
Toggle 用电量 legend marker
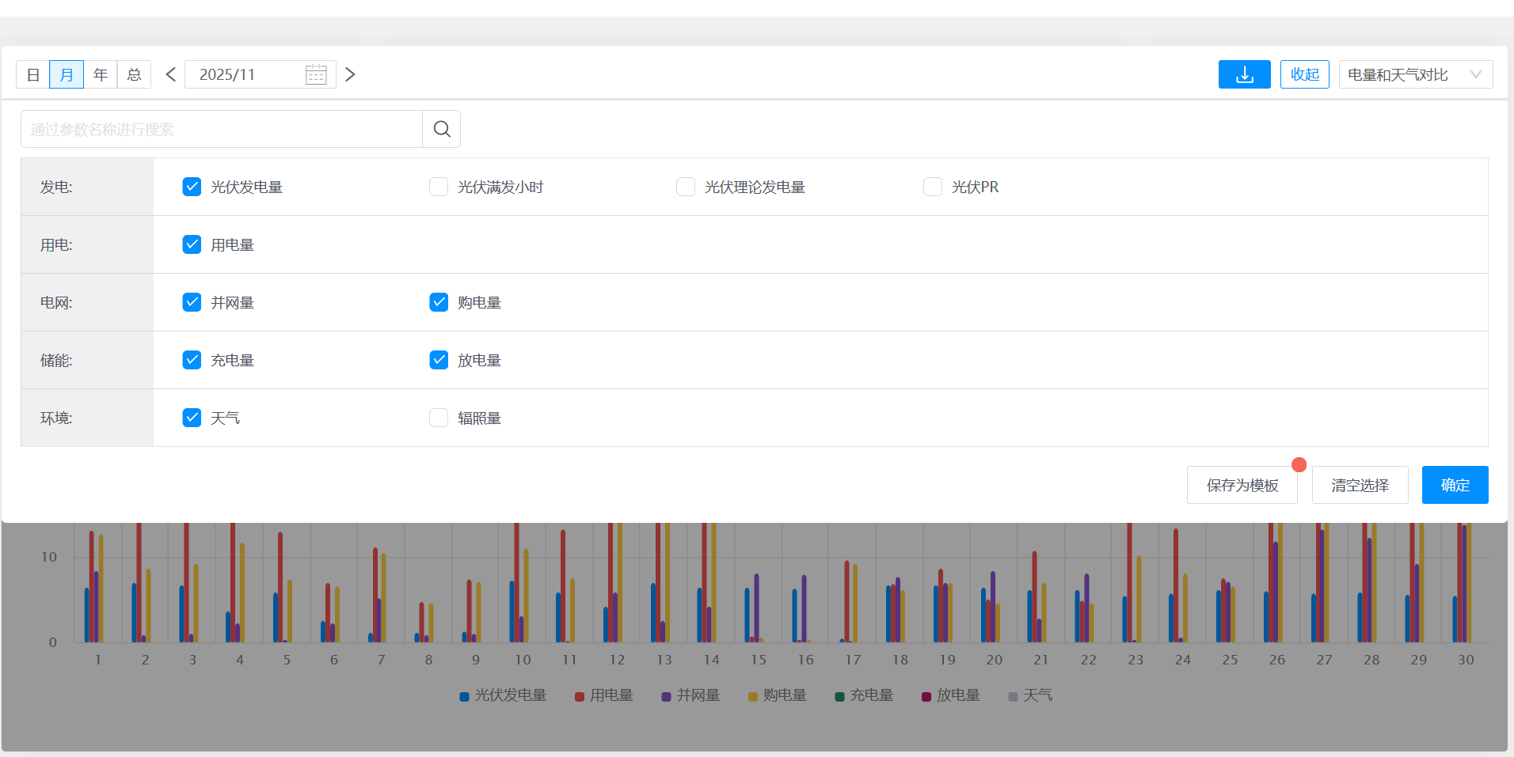click(580, 696)
